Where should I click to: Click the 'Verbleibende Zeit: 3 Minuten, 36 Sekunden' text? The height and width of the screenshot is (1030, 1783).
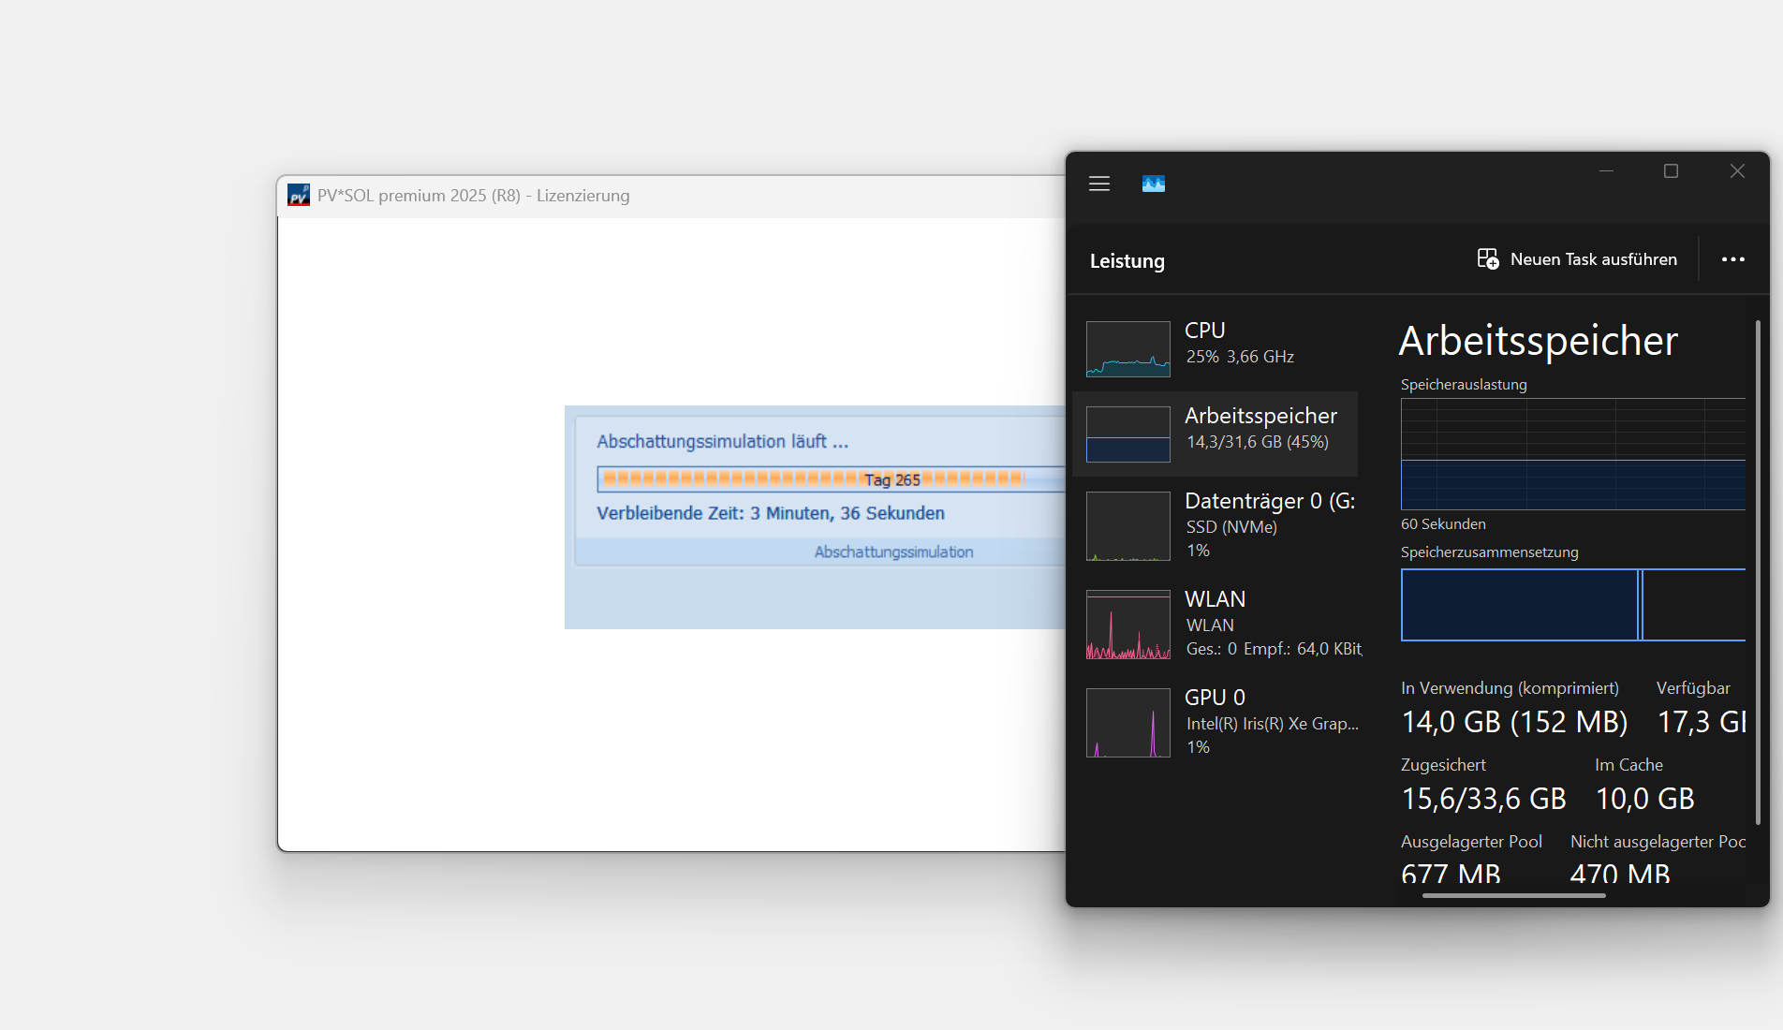pos(771,513)
